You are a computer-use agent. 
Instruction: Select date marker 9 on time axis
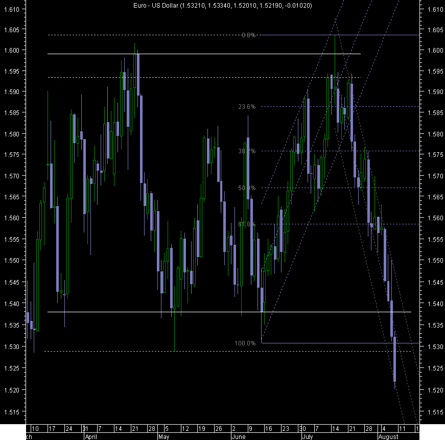click(250, 429)
